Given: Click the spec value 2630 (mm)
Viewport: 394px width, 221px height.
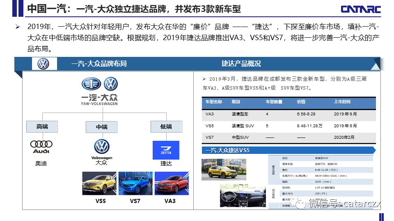Looking at the screenshot, I should tap(323, 182).
